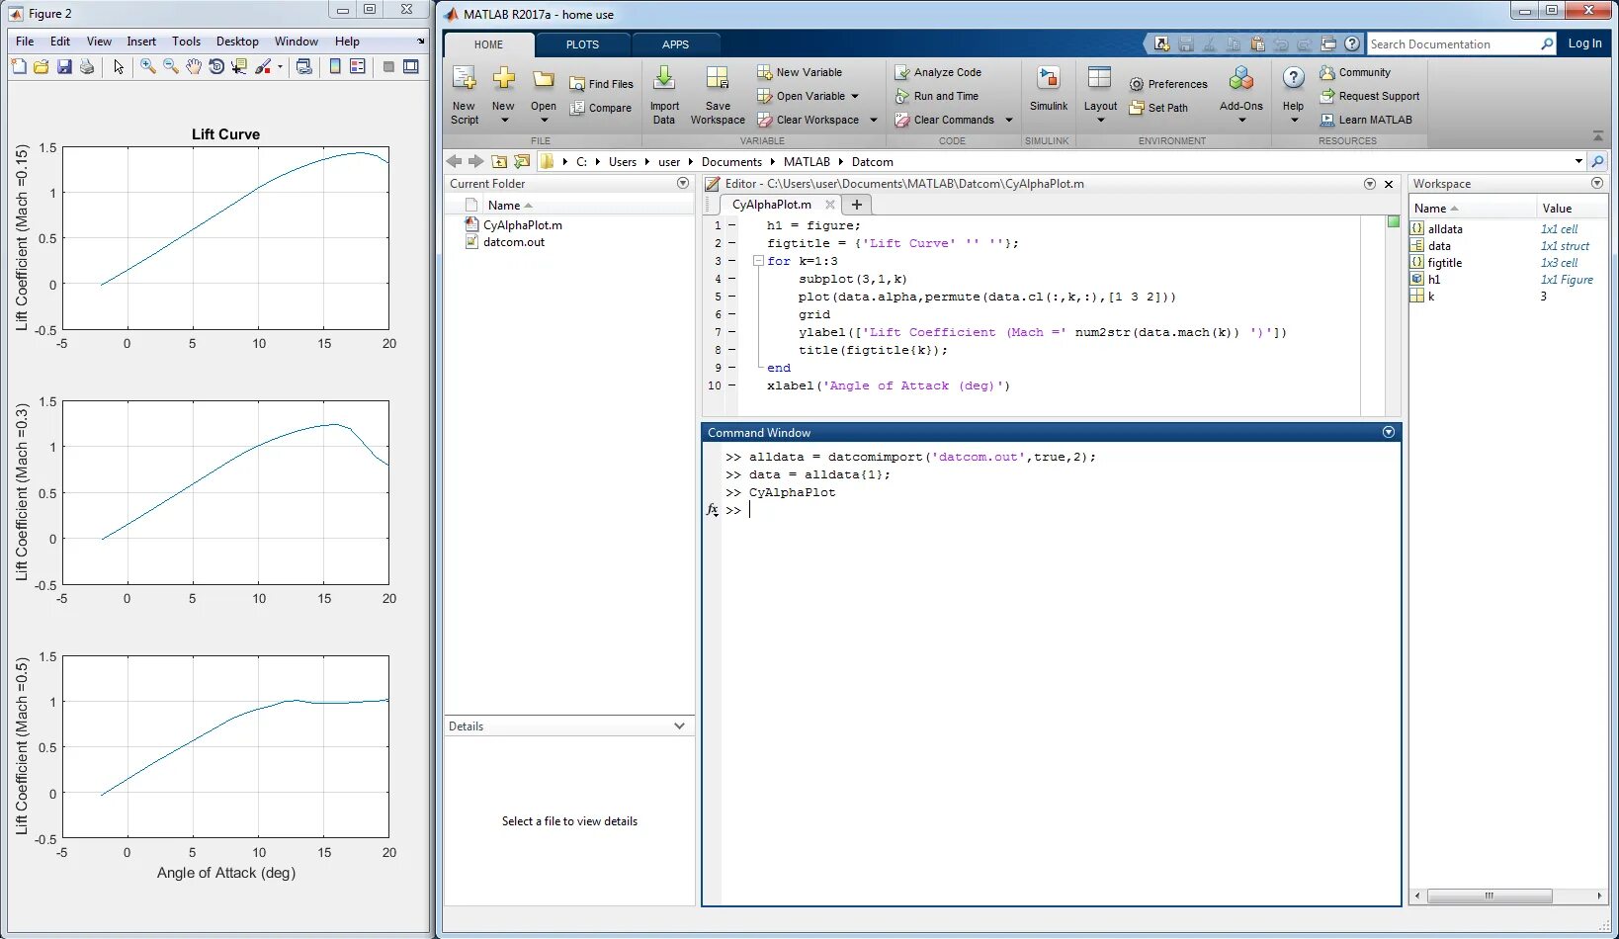Open the address bar path dropdown
Viewport: 1619px width, 939px height.
click(x=1578, y=161)
